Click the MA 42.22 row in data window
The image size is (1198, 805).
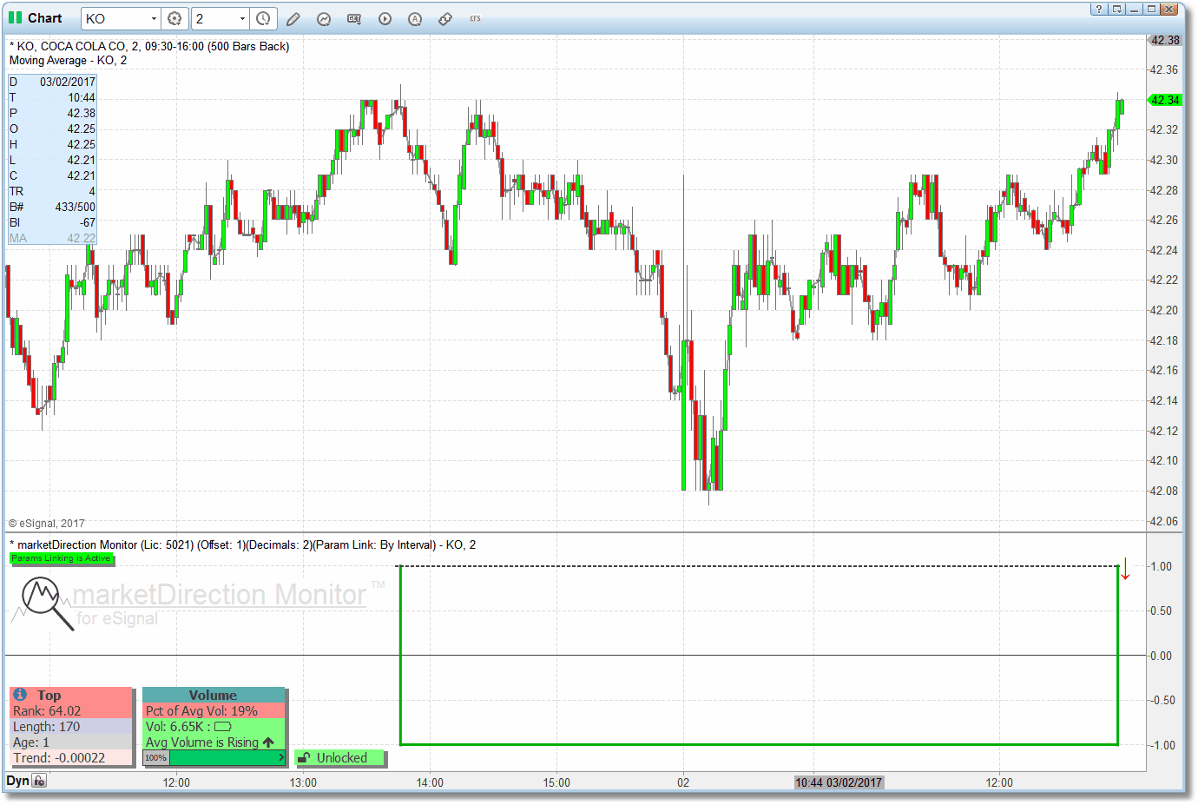click(x=52, y=238)
